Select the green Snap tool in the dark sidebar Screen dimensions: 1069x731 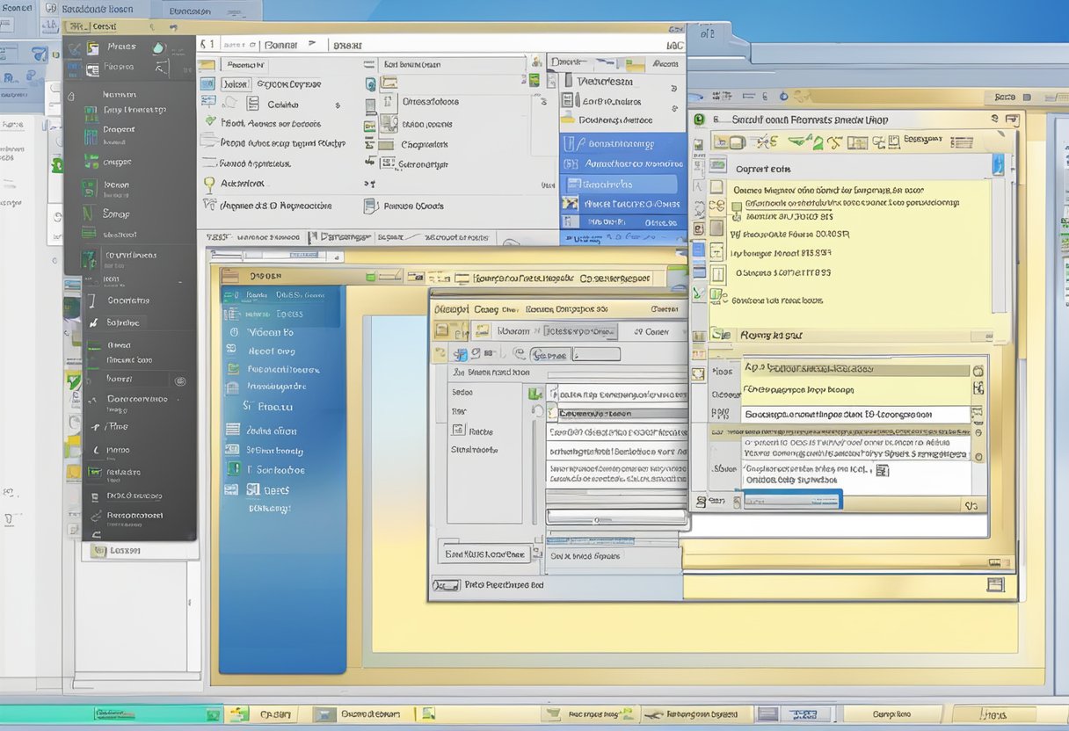89,214
